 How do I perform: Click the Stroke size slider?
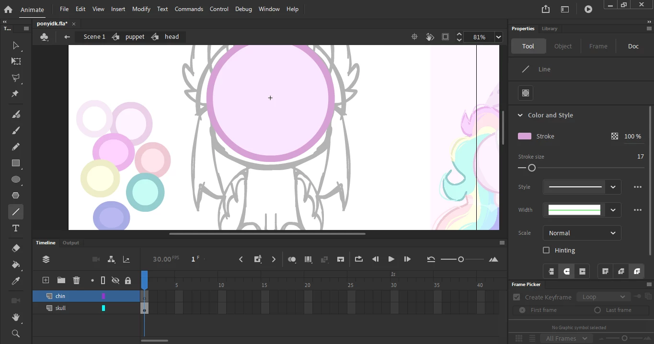[x=581, y=168]
